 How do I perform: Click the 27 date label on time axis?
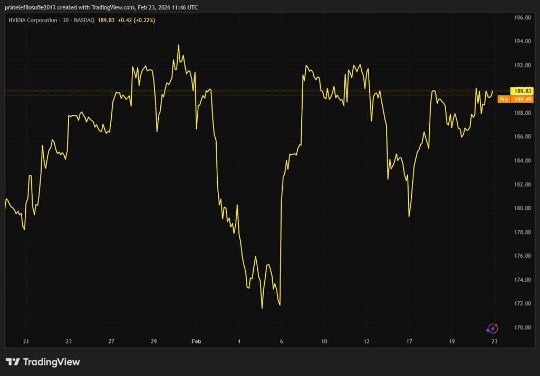111,341
